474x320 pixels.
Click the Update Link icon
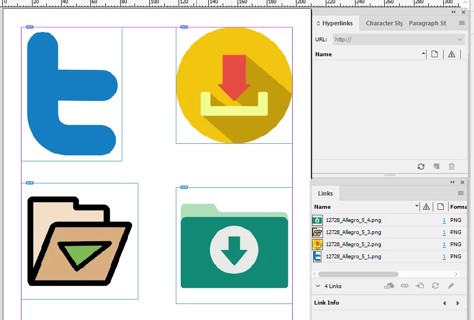435,286
